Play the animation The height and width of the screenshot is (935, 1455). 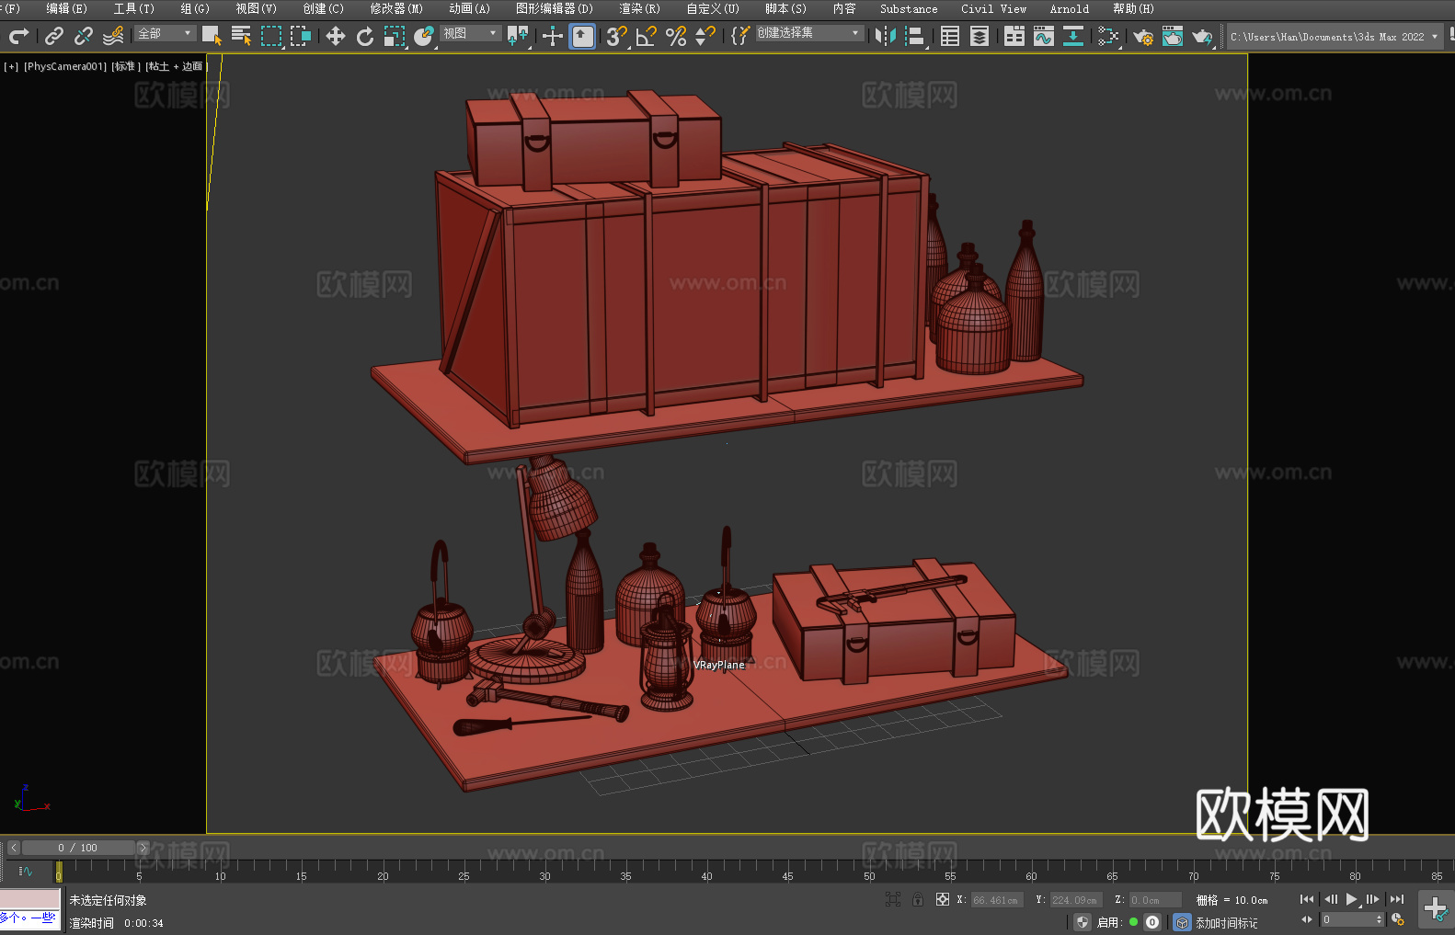[1351, 899]
